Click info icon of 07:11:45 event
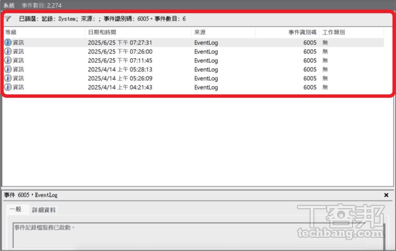396x251 pixels. tap(8, 60)
